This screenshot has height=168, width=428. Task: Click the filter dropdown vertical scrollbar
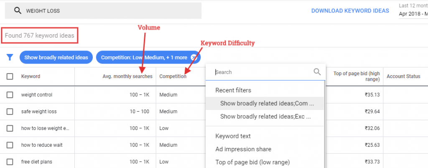[x=325, y=124]
